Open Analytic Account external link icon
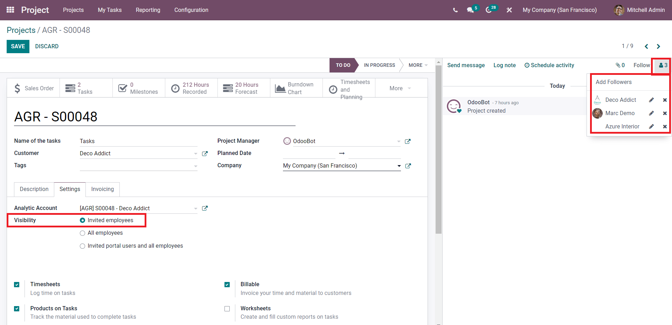 tap(205, 208)
